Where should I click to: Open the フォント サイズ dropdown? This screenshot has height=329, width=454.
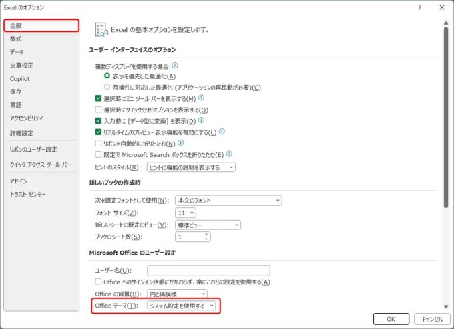coord(185,213)
